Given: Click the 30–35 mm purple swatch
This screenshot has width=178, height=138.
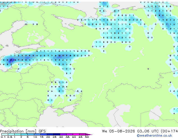Looking at the screenshot, I should [63, 134].
